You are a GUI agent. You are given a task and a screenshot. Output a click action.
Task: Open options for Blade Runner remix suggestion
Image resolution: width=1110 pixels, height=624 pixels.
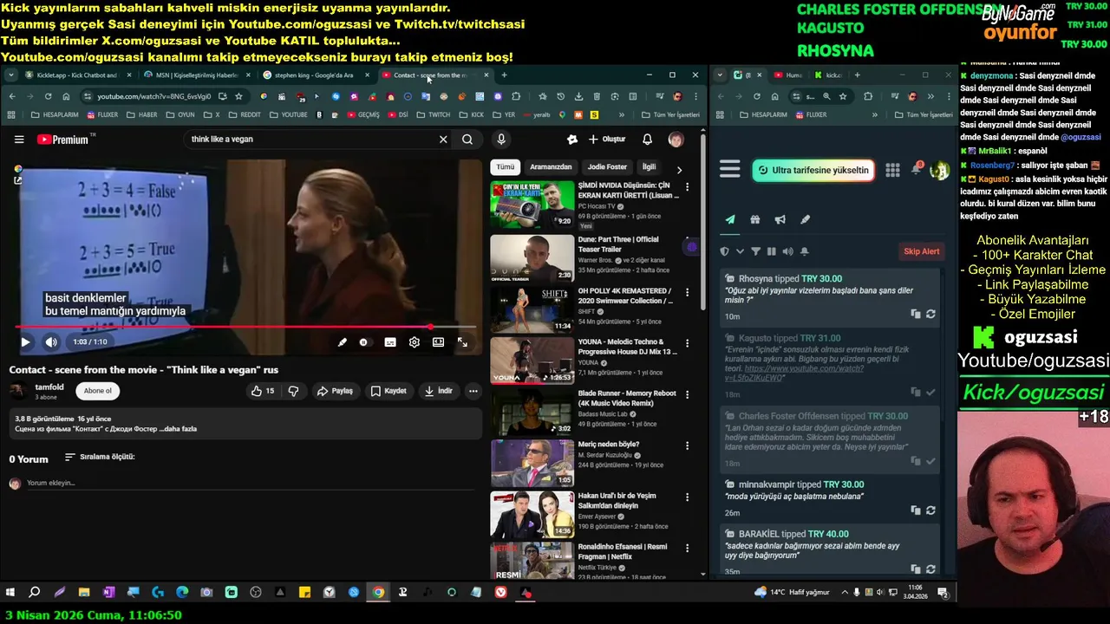[x=688, y=394]
